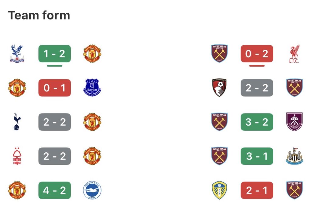
Task: Tap the Newcastle United crest
Action: point(294,156)
